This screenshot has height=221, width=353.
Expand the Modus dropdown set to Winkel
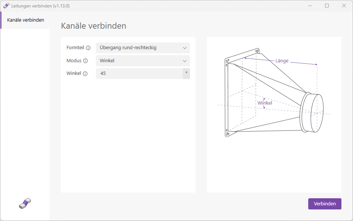[143, 61]
